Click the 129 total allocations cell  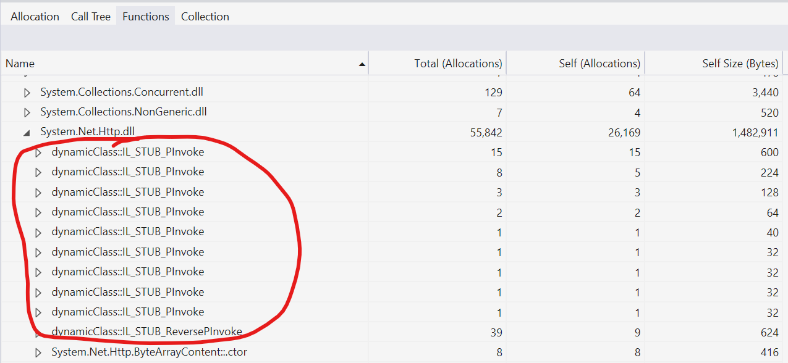point(493,93)
